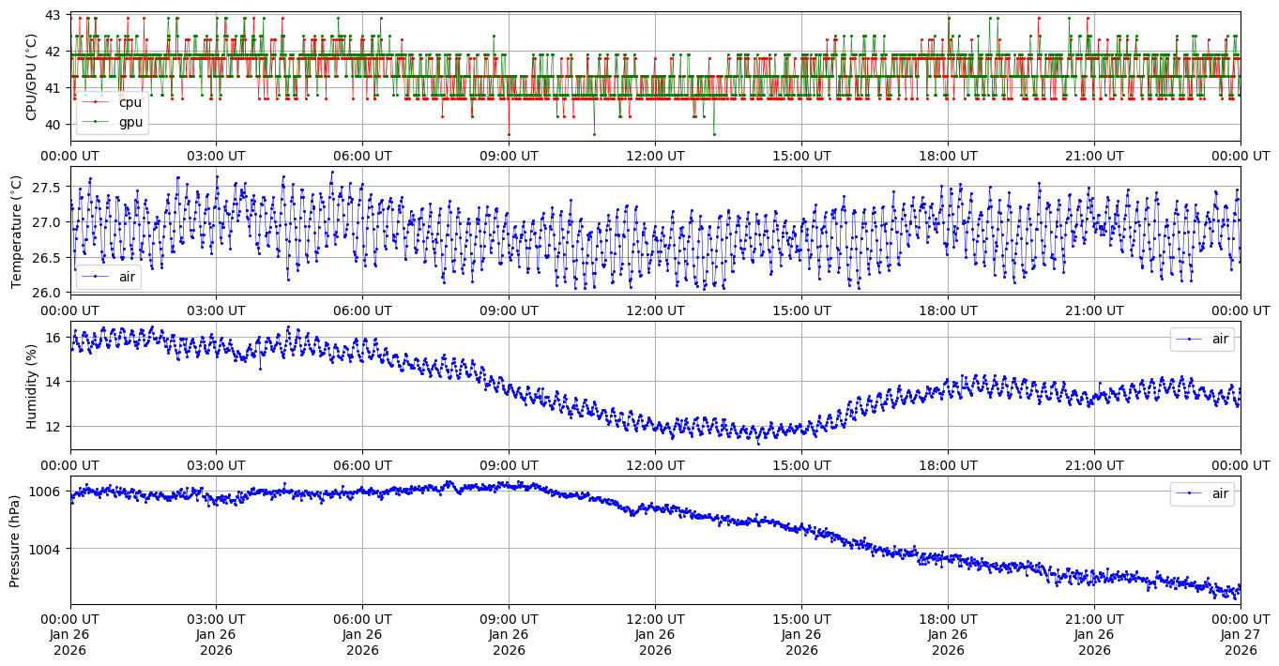The width and height of the screenshot is (1279, 666).
Task: Click the red cpu line marker in legend
Action: 95,102
